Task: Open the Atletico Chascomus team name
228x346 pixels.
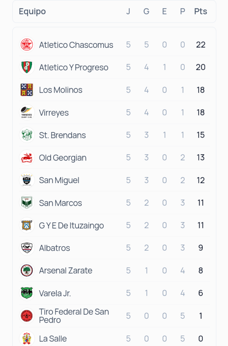Action: (x=76, y=45)
